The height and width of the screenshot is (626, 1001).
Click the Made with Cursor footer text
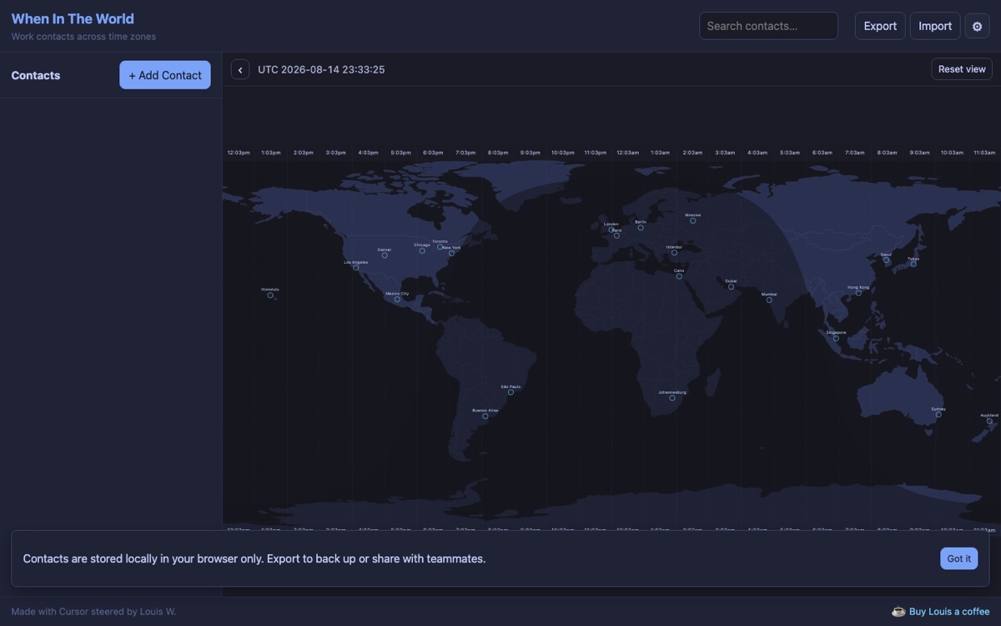pyautogui.click(x=93, y=612)
